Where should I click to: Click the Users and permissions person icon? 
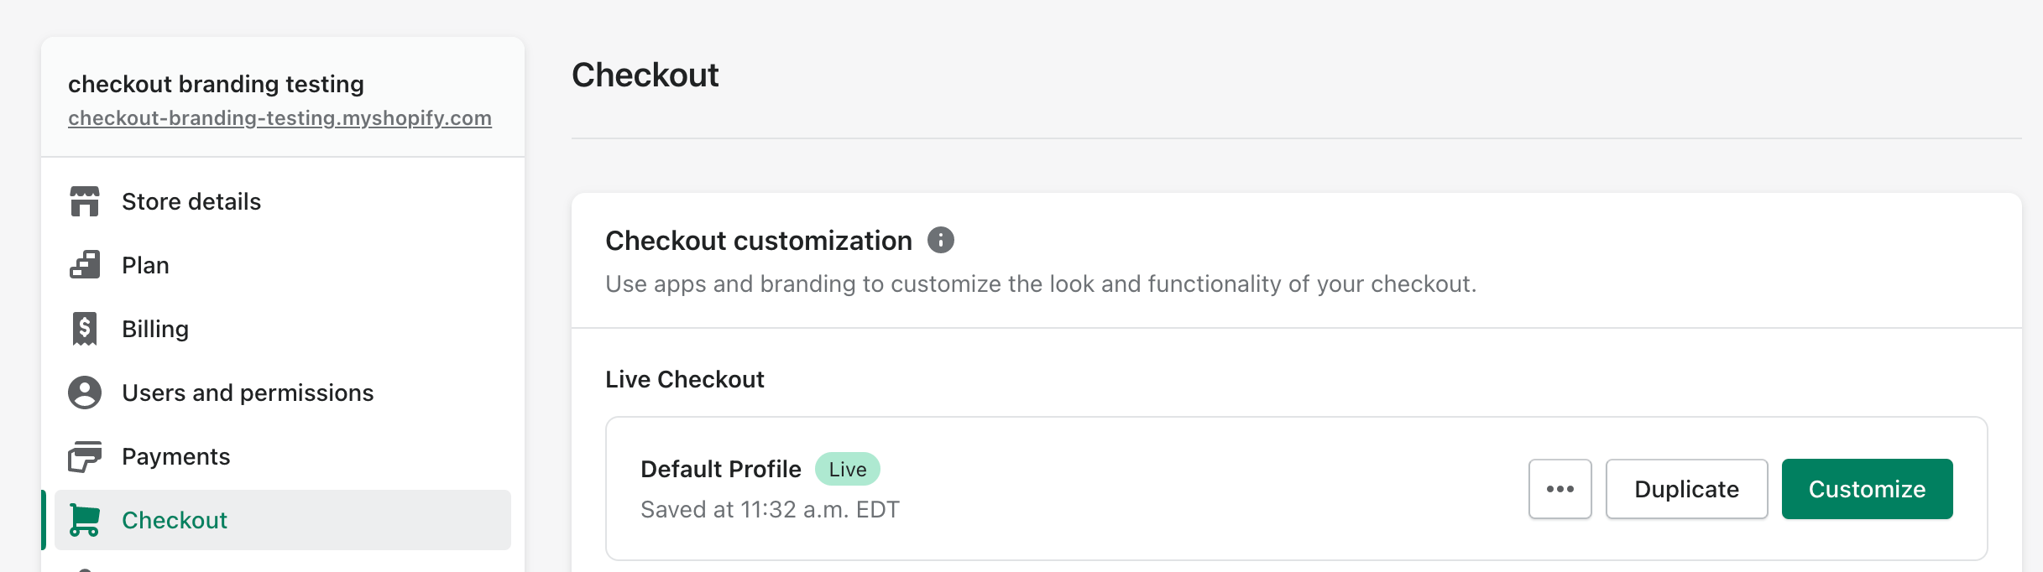click(85, 392)
